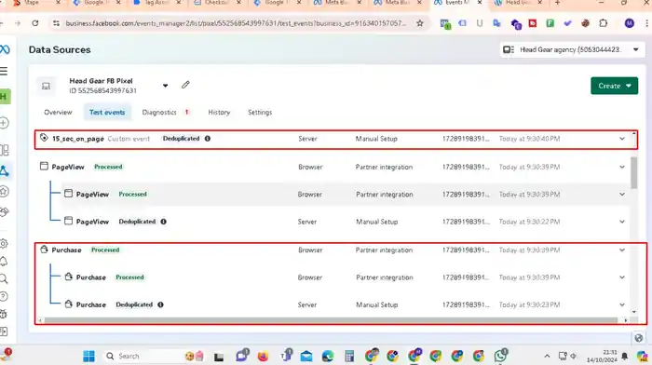Click the star circle icon in the sidebar

(x=4, y=192)
